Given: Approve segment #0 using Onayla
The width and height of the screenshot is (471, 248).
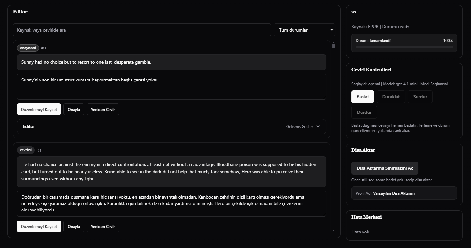Looking at the screenshot, I should 74,110.
